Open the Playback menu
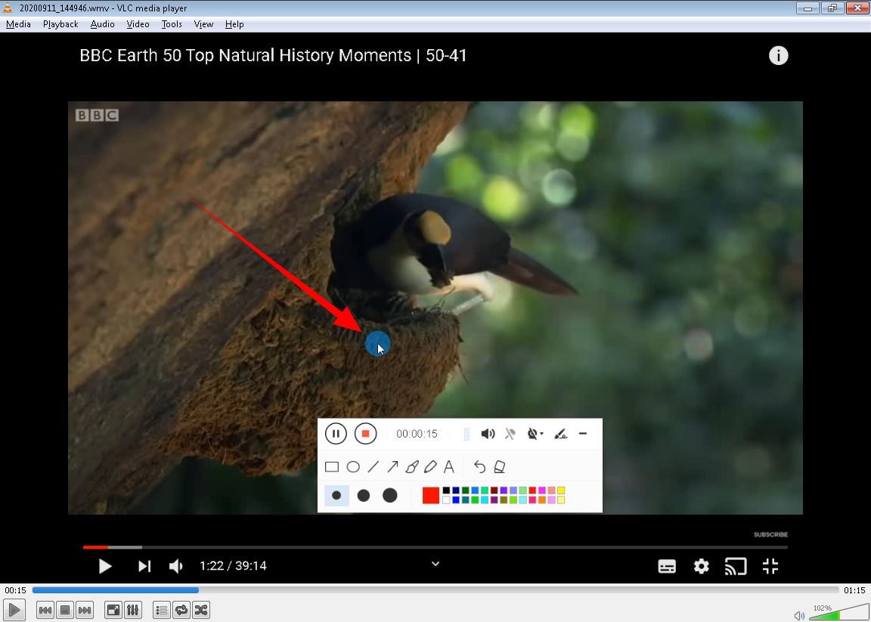 pos(60,23)
